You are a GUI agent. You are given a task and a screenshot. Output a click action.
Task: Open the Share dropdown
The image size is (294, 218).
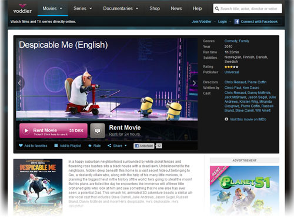117,146
